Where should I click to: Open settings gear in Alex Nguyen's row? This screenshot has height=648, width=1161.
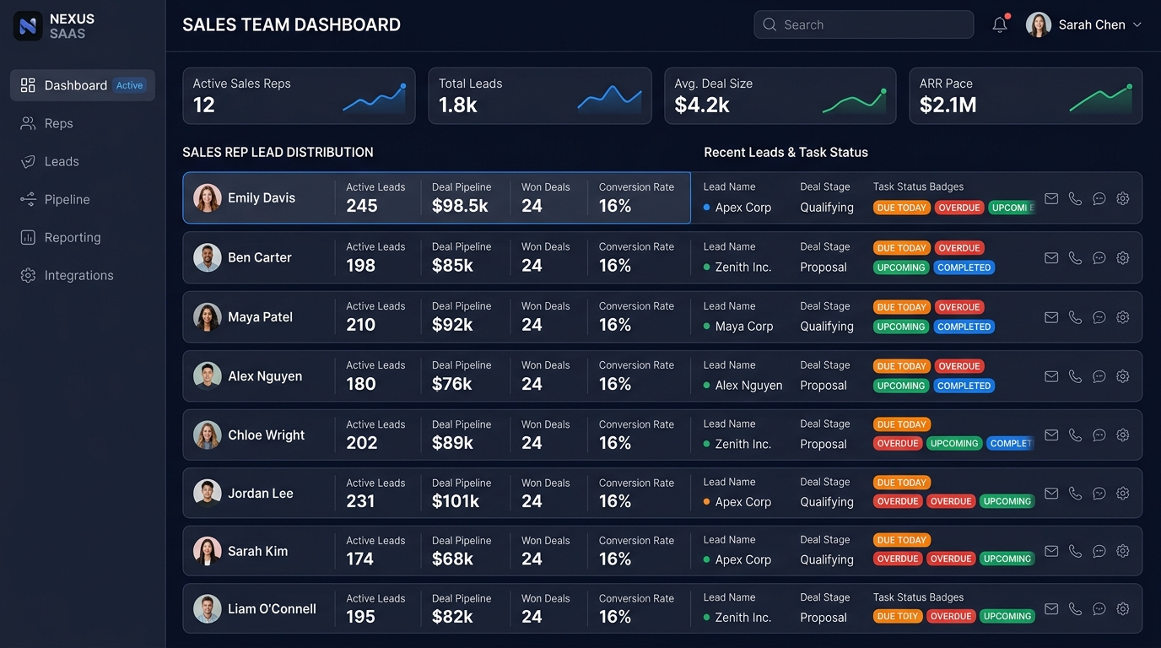tap(1122, 376)
